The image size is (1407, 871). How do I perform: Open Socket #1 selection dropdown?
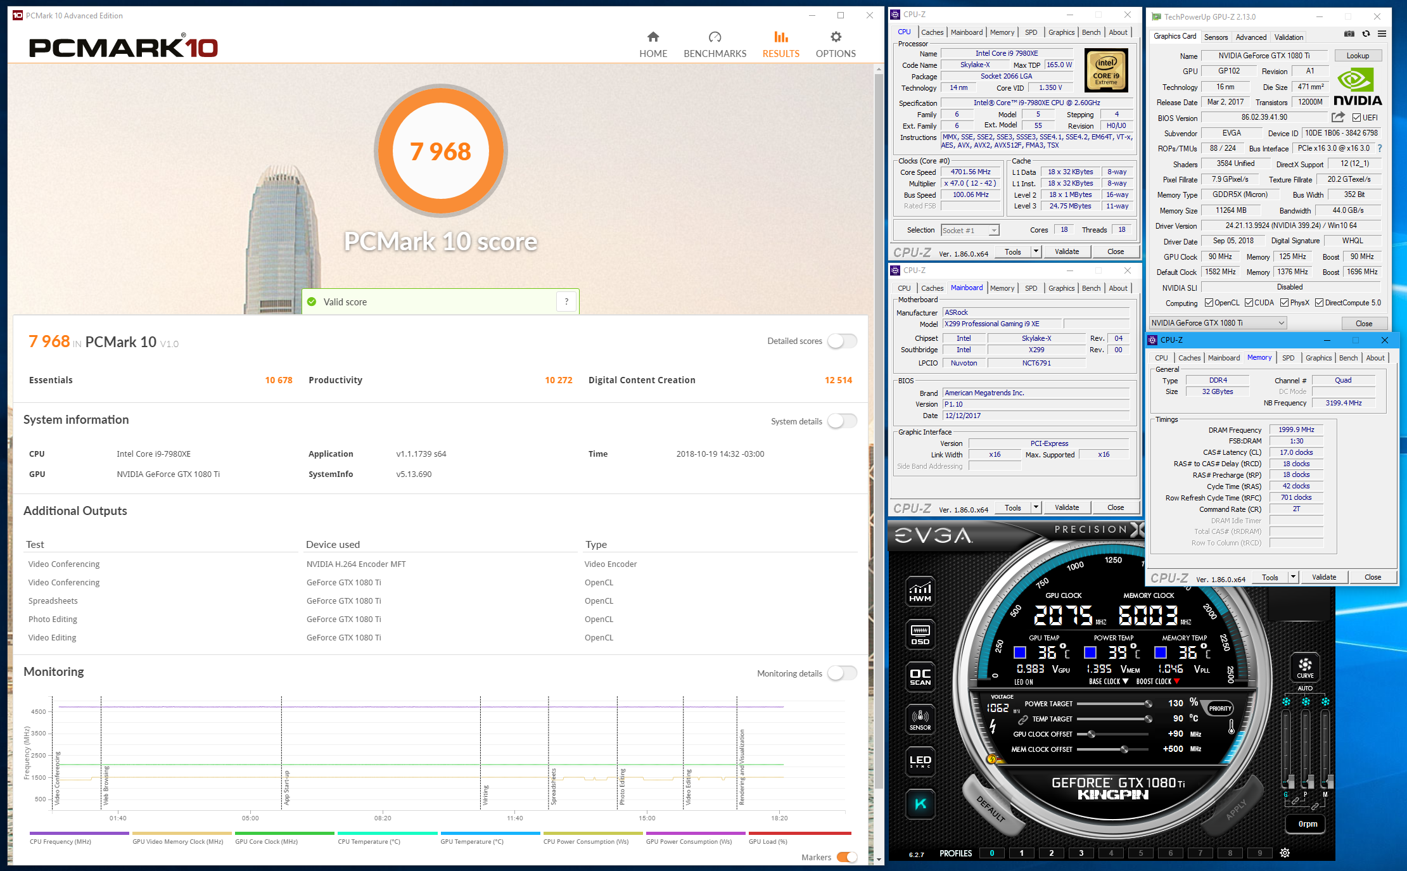(969, 230)
